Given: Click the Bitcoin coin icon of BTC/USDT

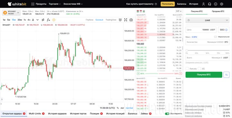Looking at the screenshot, I should [5, 12].
